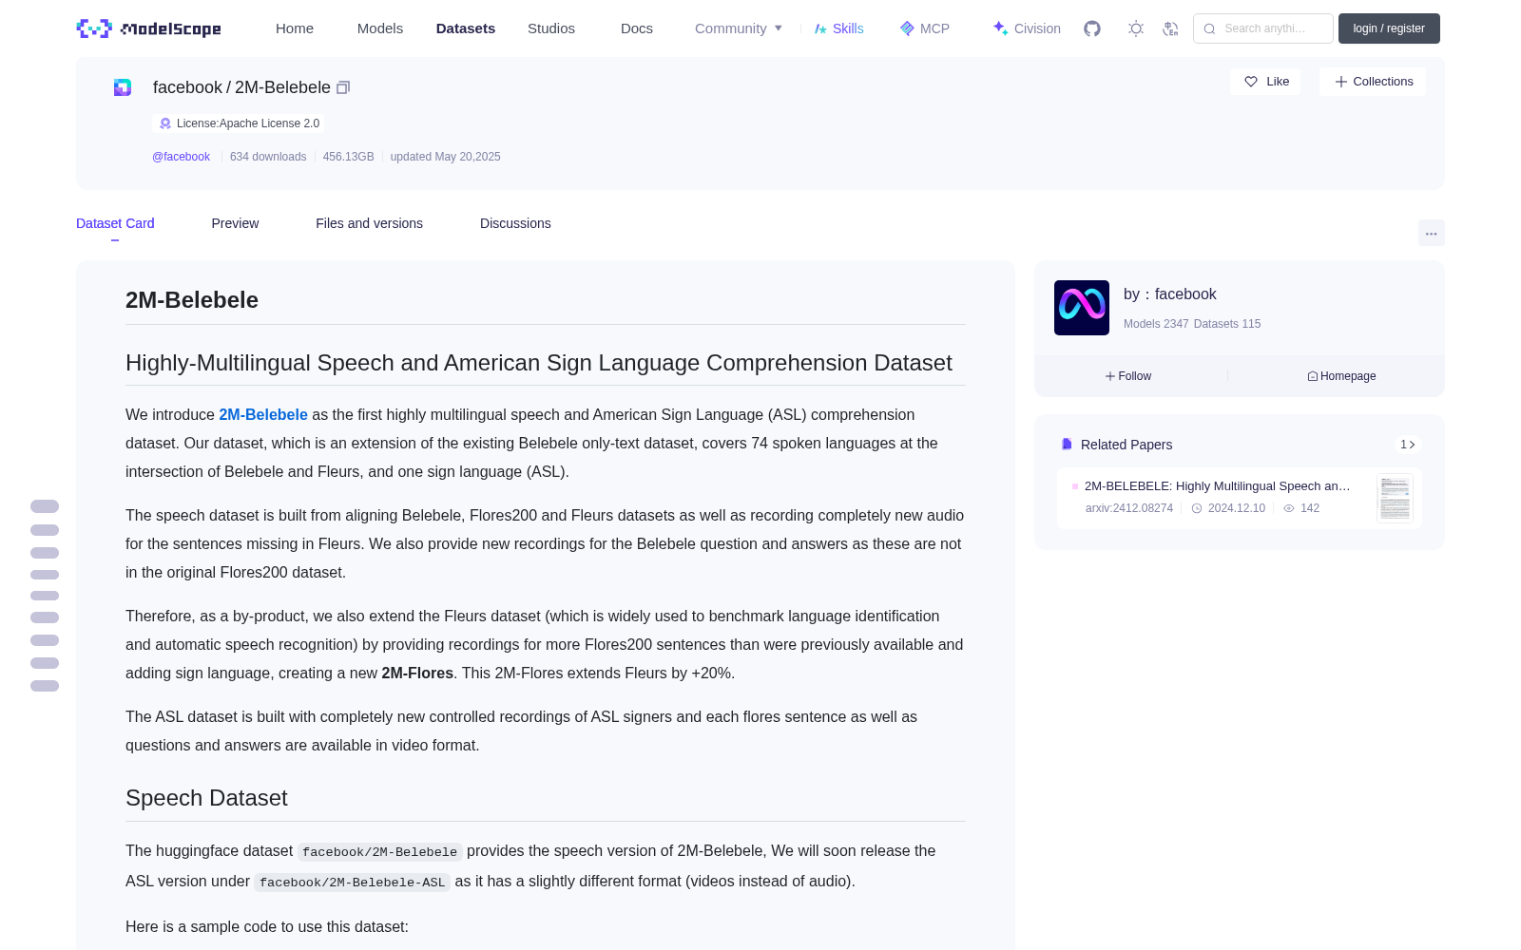The height and width of the screenshot is (950, 1521).
Task: Click the facebook namespace in title
Action: (187, 87)
